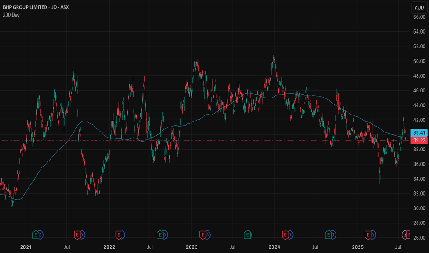Viewport: 429px width, 253px height.
Task: Open the AUD currency selector
Action: pos(419,7)
